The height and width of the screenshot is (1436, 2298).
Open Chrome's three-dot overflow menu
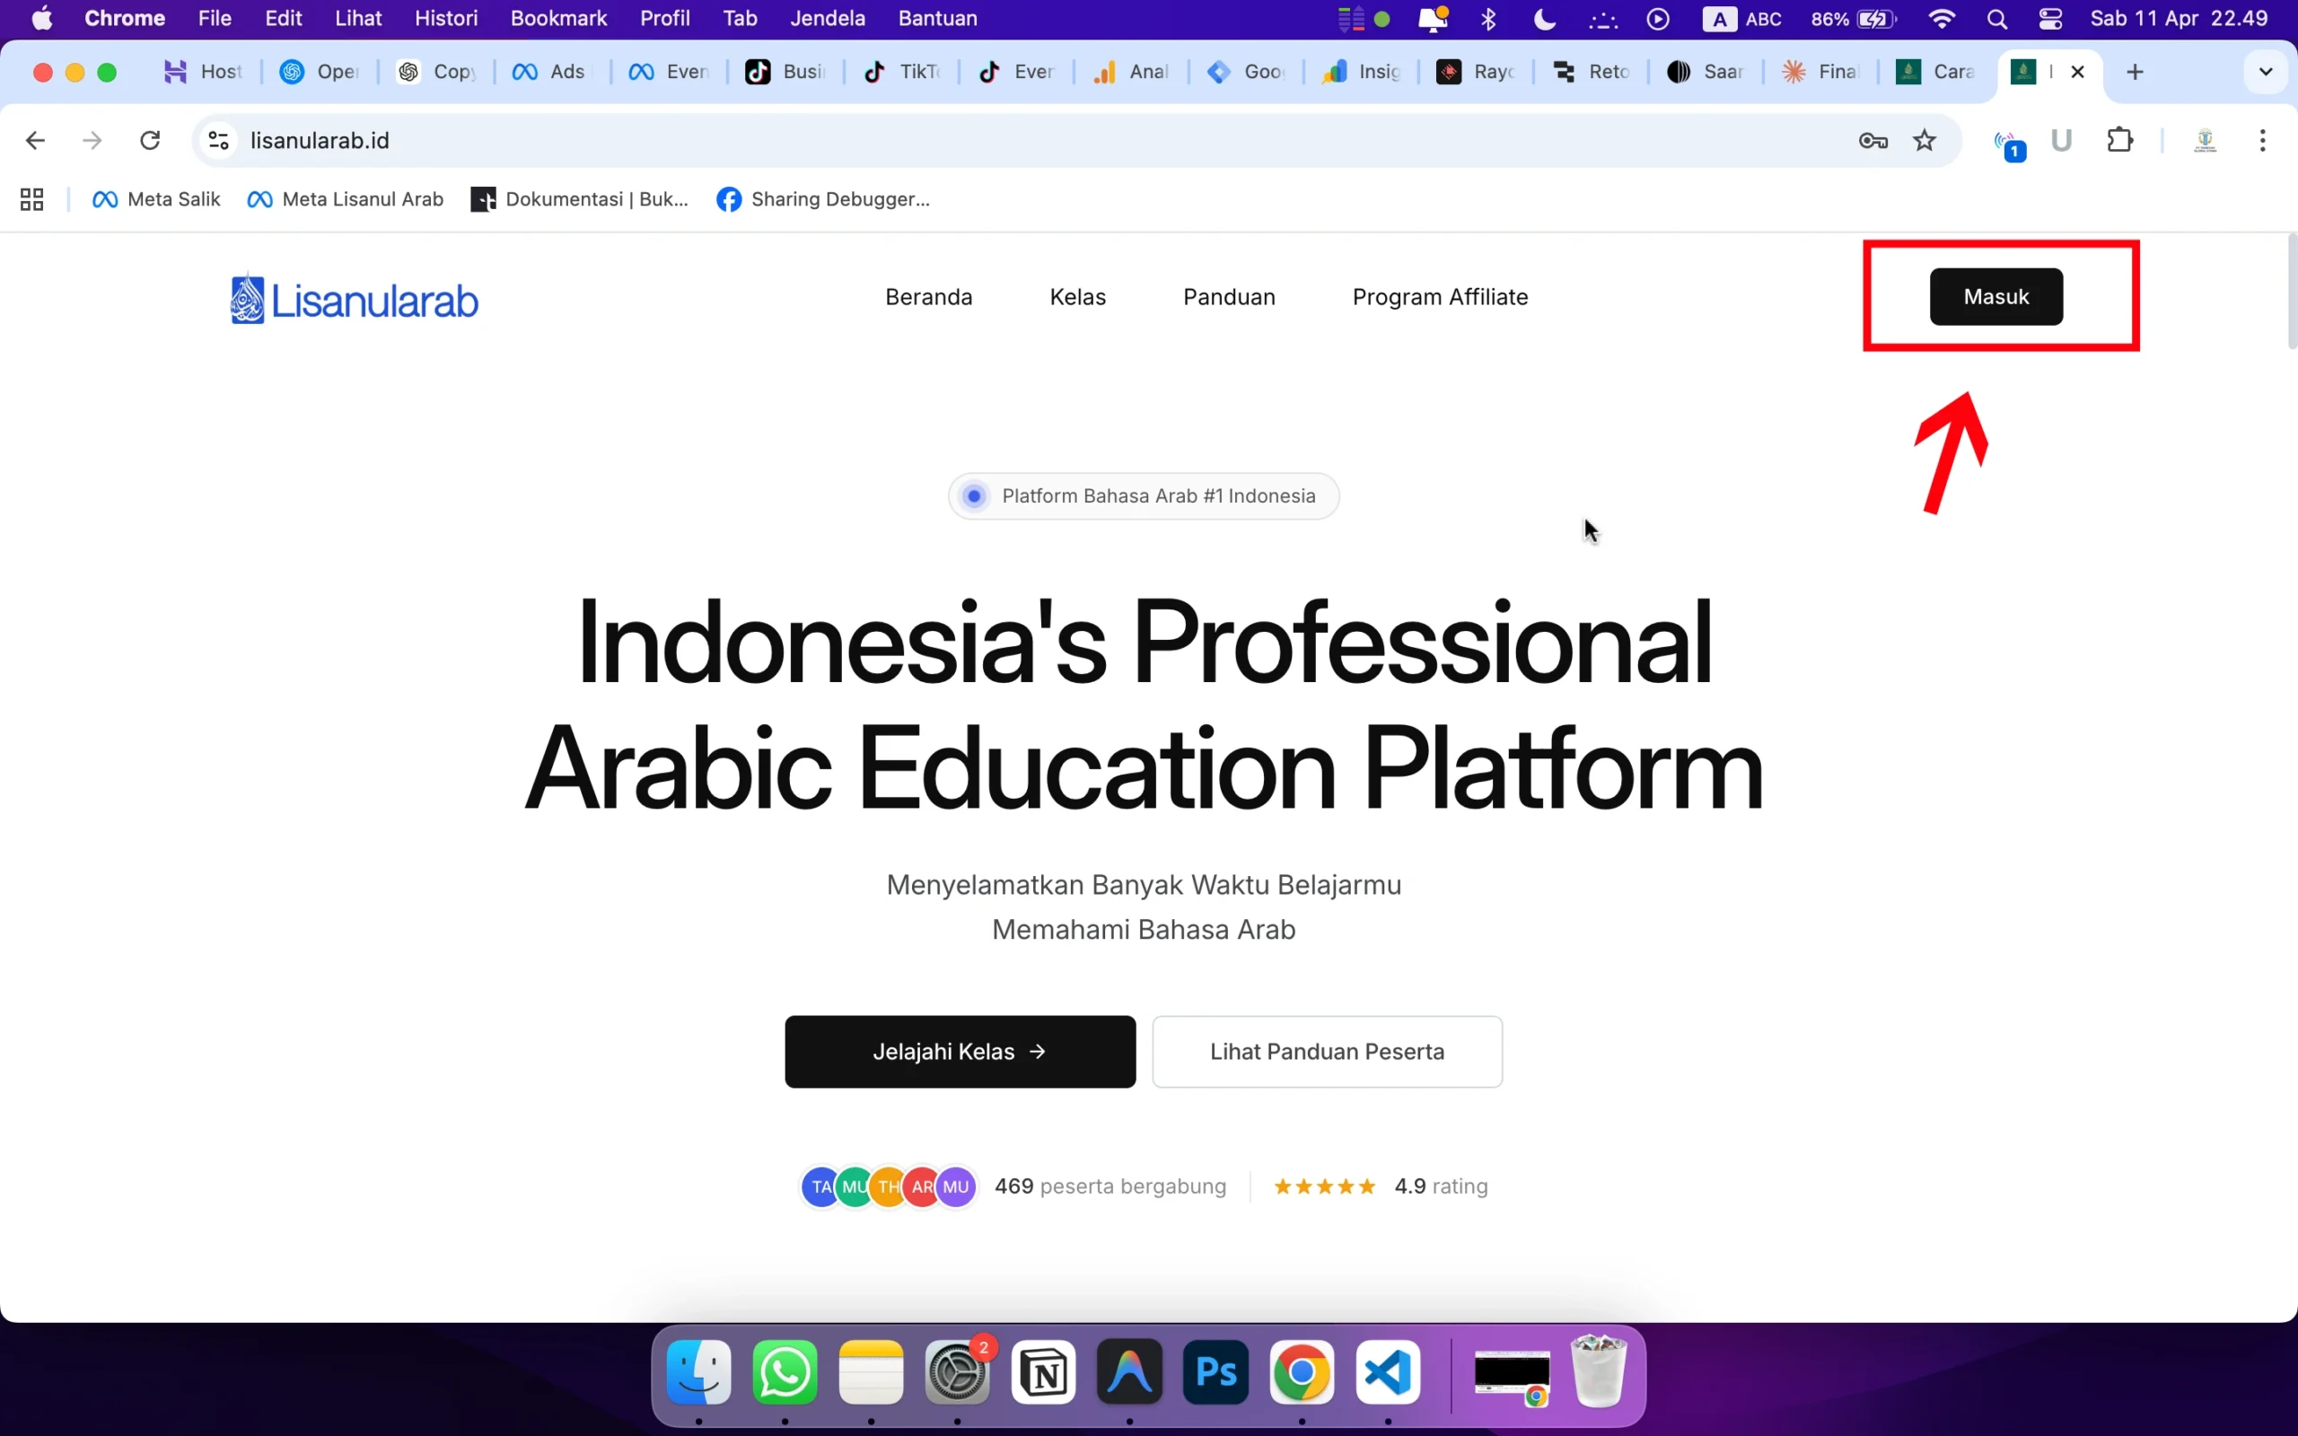pyautogui.click(x=2263, y=140)
